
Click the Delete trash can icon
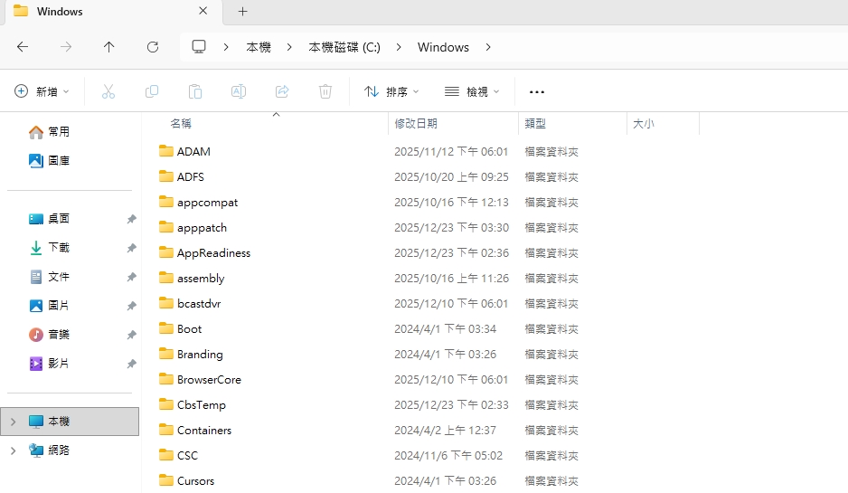coord(325,91)
